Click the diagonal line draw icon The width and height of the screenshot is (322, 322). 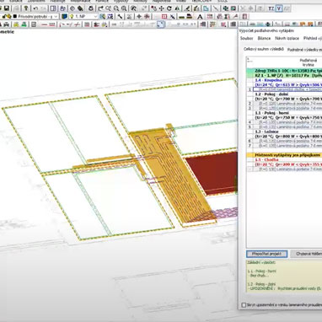(216, 8)
